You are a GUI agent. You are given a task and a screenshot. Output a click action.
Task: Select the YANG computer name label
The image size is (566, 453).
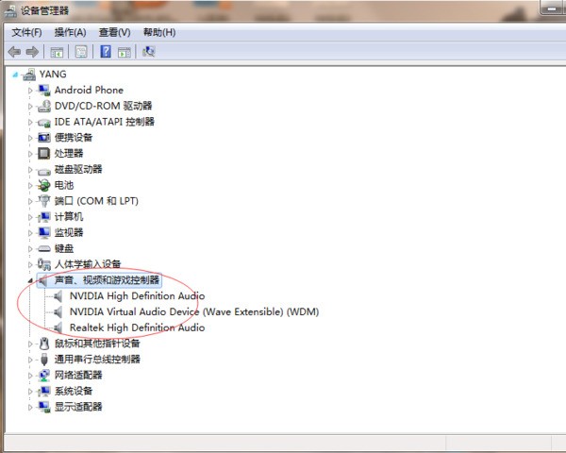click(53, 74)
